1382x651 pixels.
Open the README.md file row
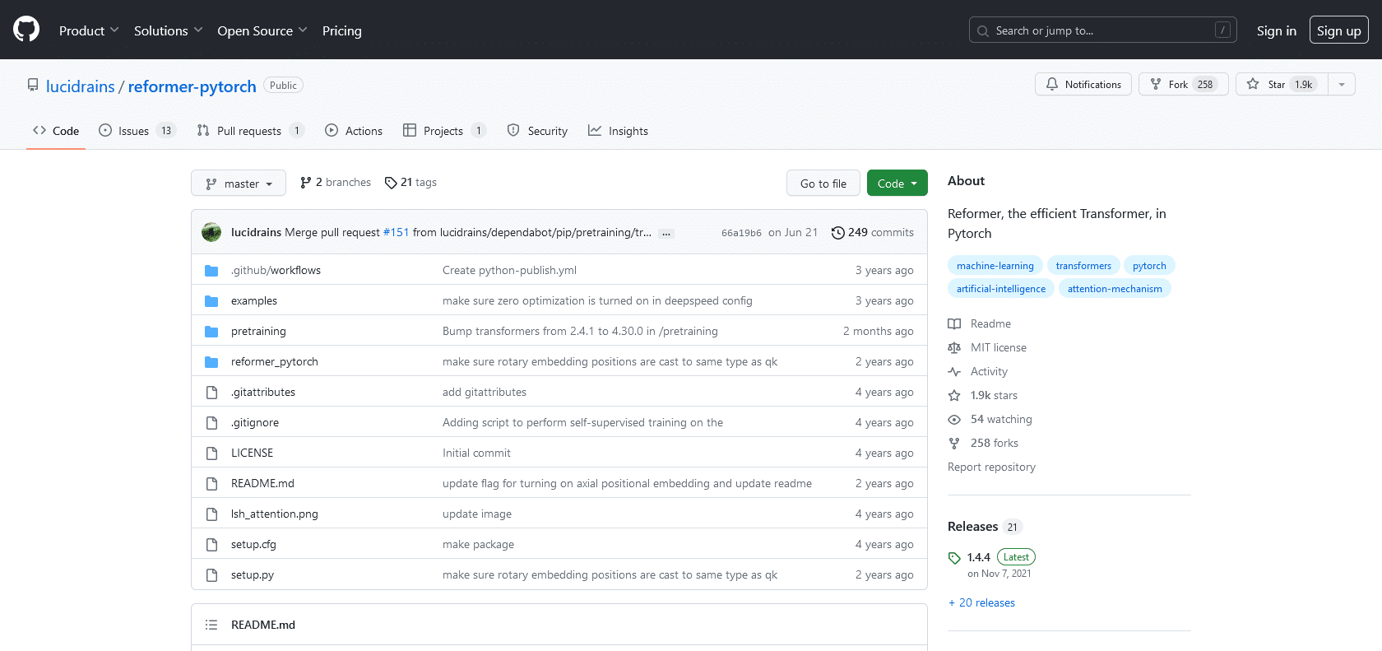(x=559, y=483)
